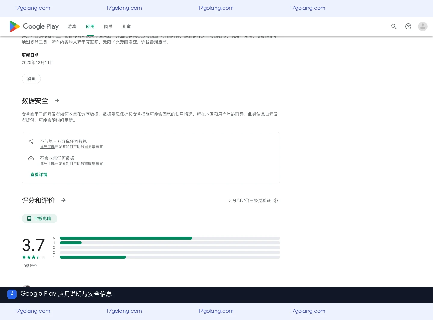
Task: Click the share icon beside 不与第三方分享任何数据
Action: [x=31, y=141]
